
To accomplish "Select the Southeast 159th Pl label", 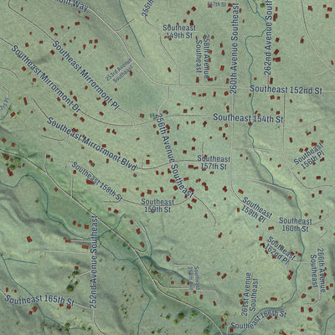I will point(255,209).
